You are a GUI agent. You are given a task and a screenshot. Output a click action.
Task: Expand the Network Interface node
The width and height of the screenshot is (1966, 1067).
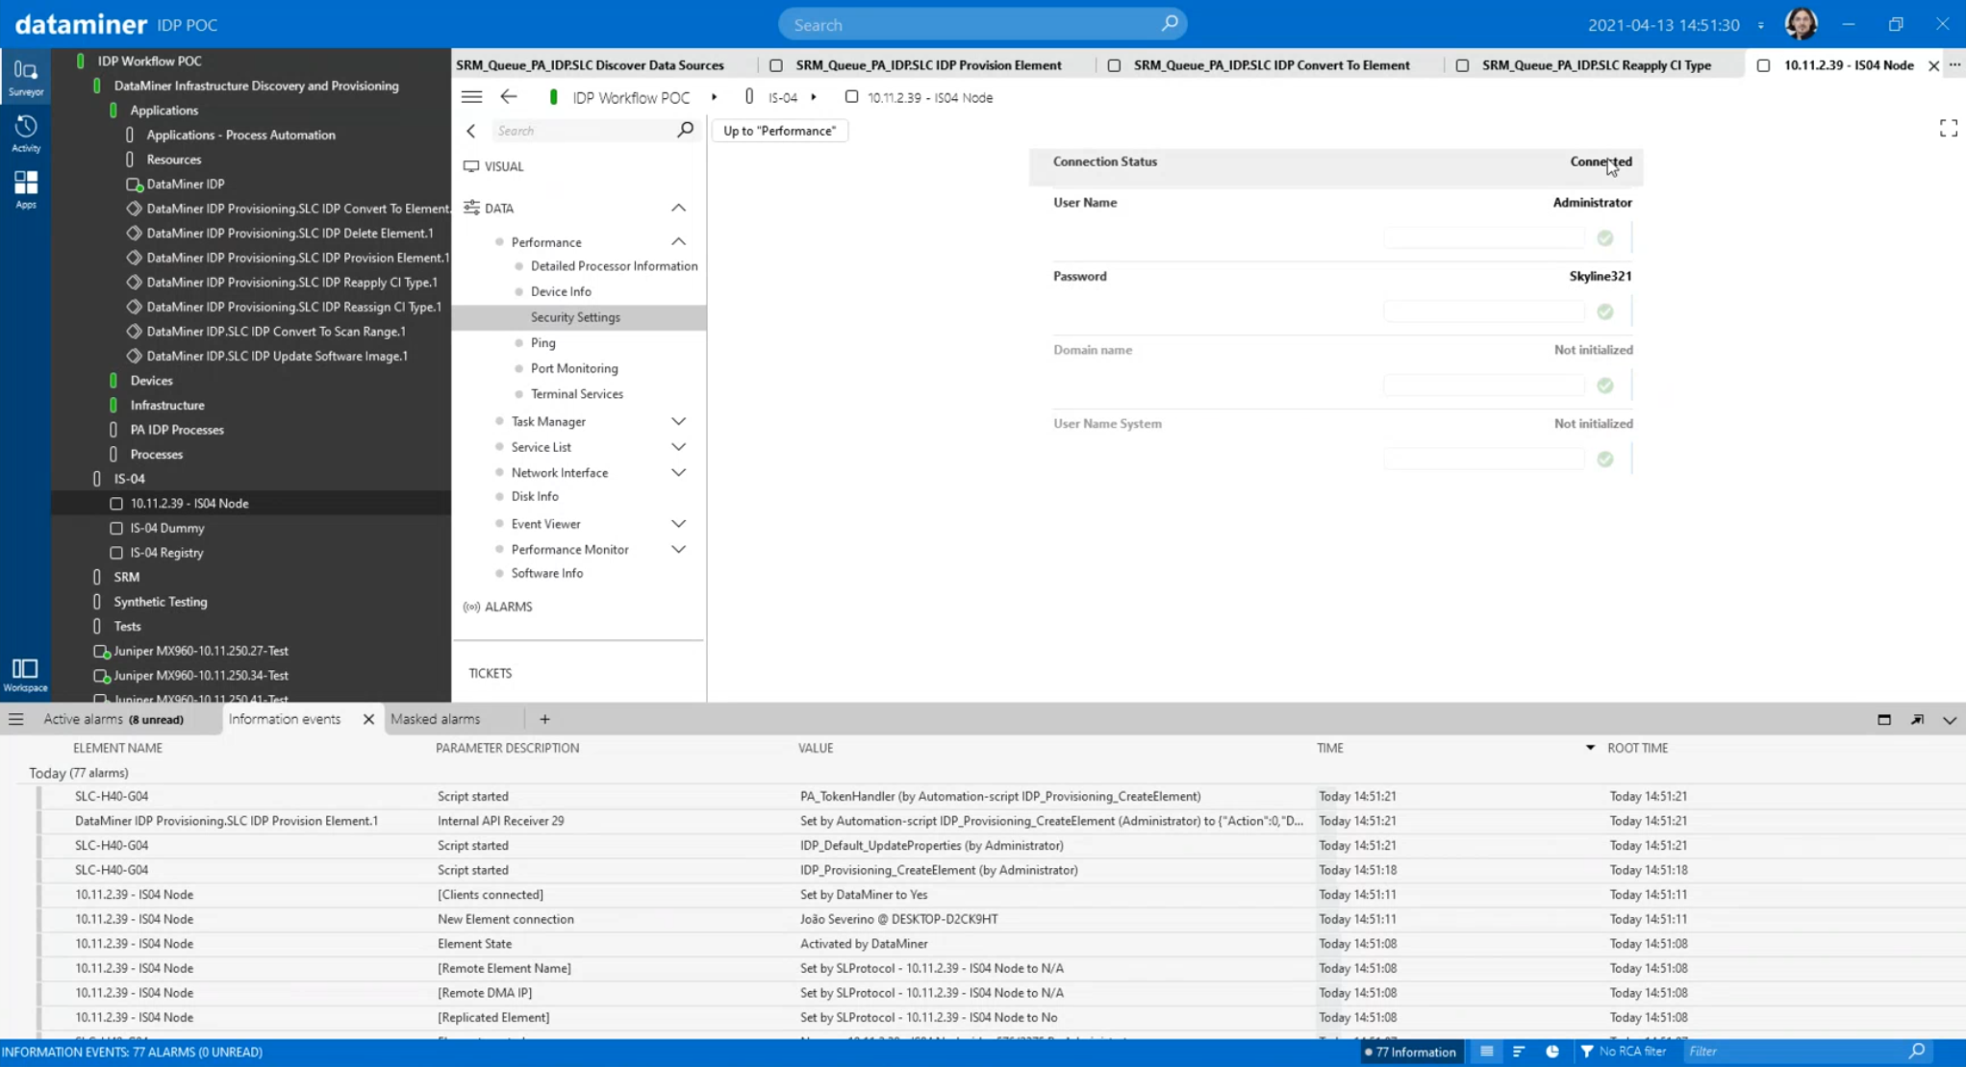click(x=678, y=473)
